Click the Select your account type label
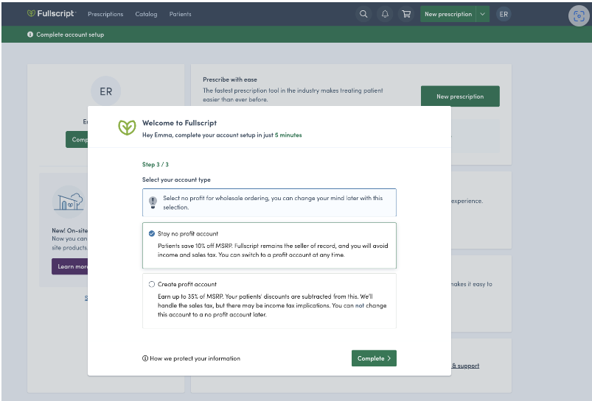Image resolution: width=592 pixels, height=401 pixels. (176, 180)
